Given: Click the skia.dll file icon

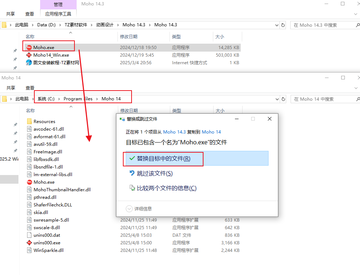Looking at the screenshot, I should [x=29, y=212].
